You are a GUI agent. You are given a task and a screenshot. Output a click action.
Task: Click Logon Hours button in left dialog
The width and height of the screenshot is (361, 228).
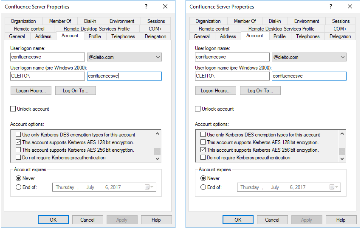pyautogui.click(x=31, y=91)
